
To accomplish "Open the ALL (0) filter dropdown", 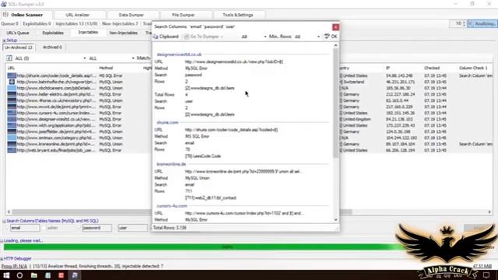I will tap(85, 58).
